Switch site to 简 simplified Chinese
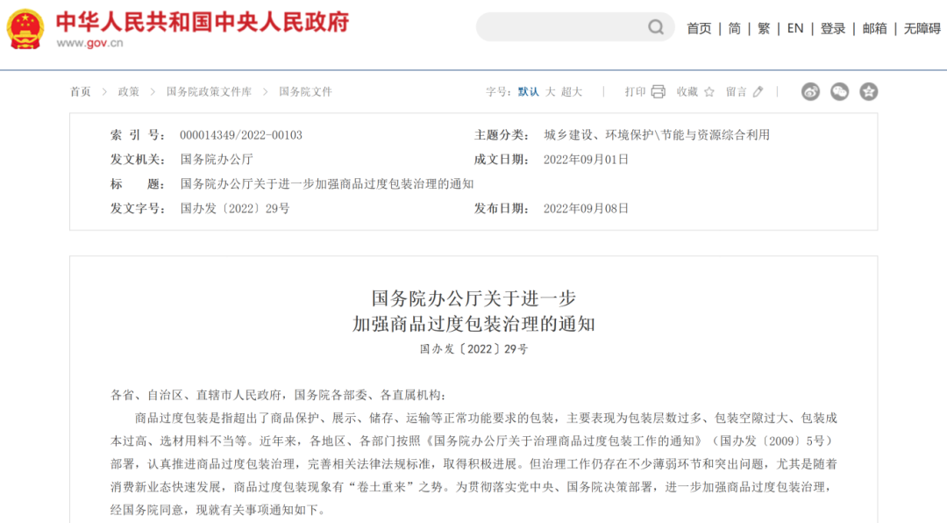947x523 pixels. (734, 27)
